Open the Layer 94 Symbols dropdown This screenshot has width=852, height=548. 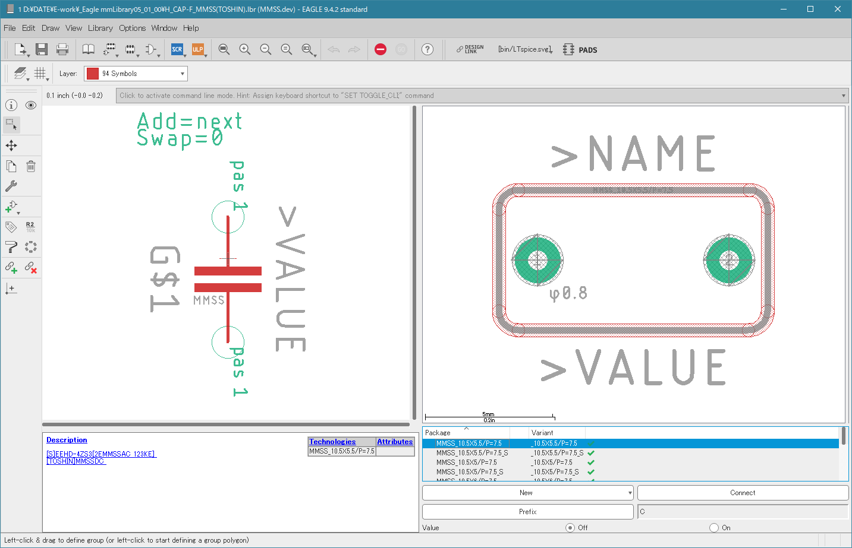(136, 74)
